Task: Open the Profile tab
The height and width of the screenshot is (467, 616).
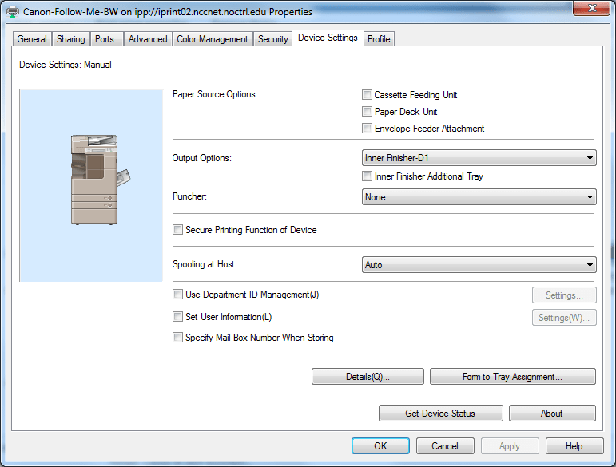Action: [379, 39]
